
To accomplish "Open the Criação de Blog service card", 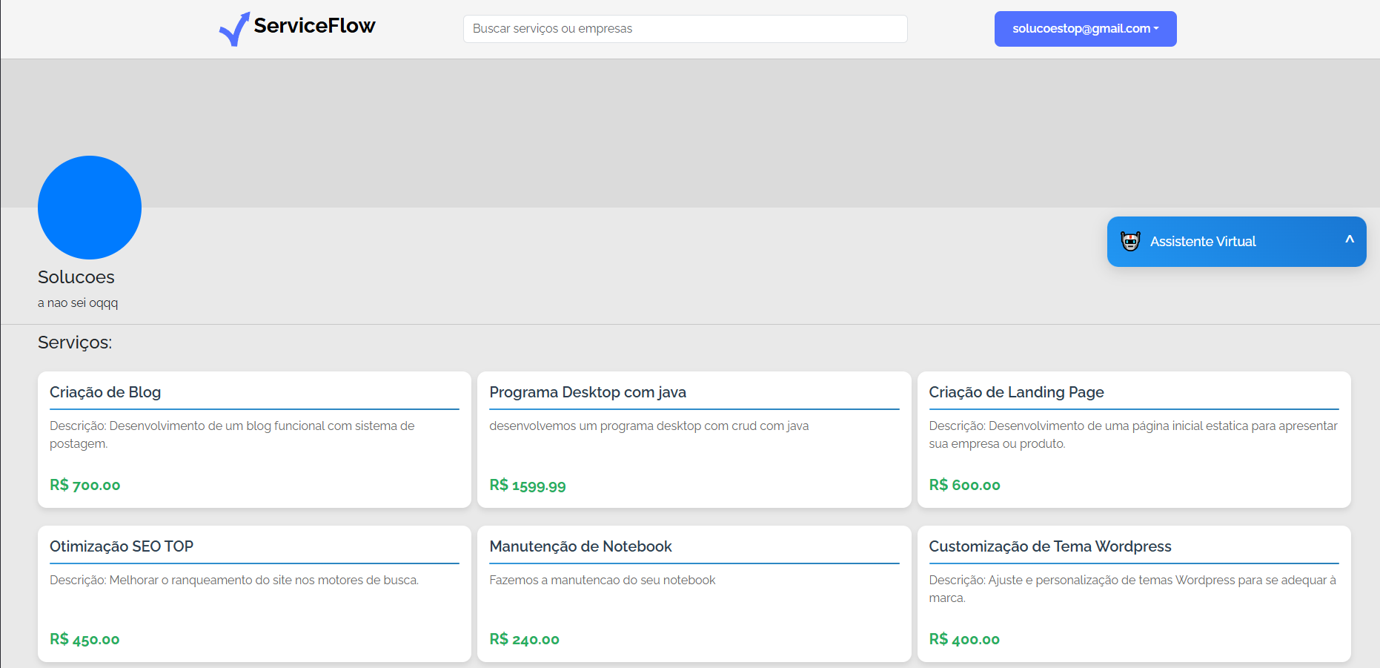I will tap(254, 440).
